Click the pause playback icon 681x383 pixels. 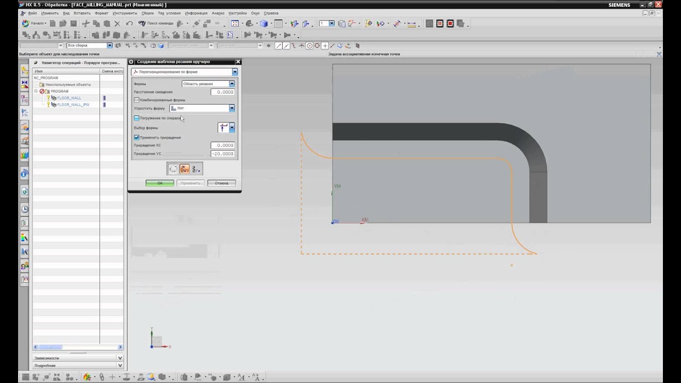point(440,23)
